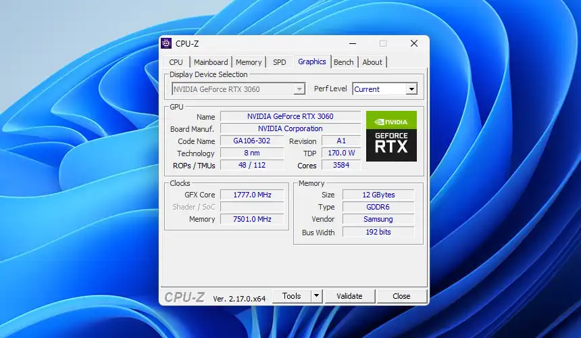Click the memory Bus Width field
Viewport: 581px width, 338px height.
tap(378, 232)
